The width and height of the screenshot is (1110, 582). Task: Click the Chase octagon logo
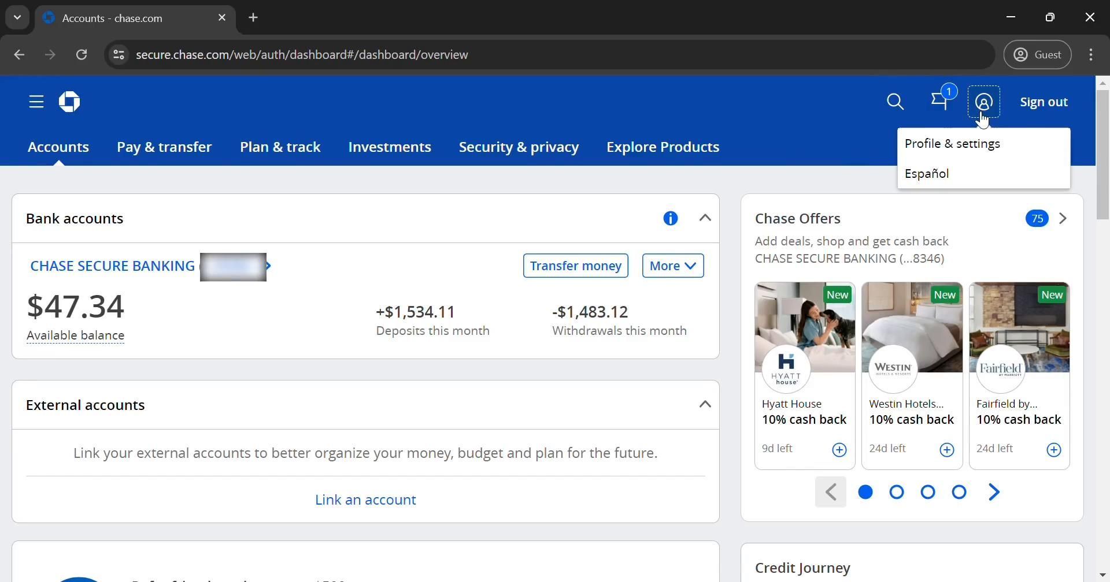69,102
